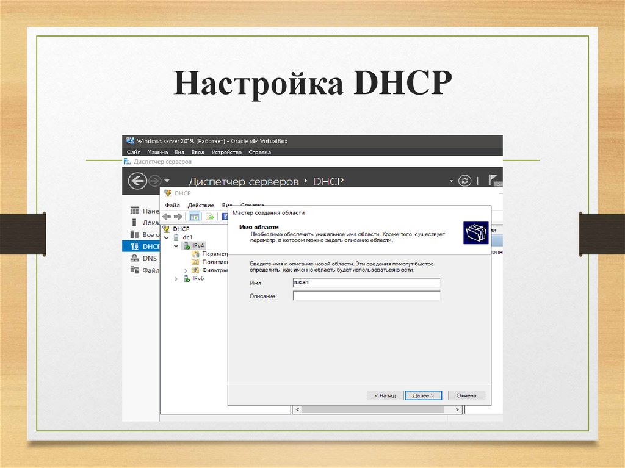
Task: Click export list toolbar icon
Action: coord(209,217)
